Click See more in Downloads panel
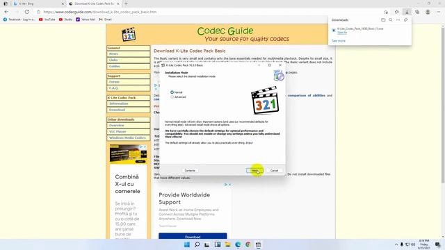445x250 pixels. [339, 41]
